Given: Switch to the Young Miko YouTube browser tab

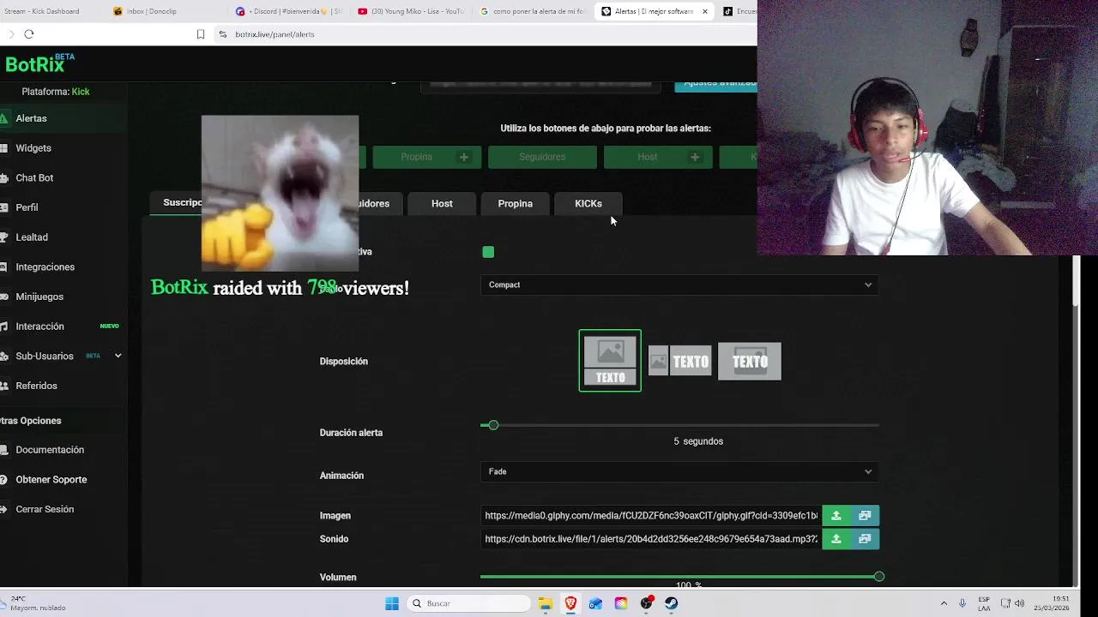Looking at the screenshot, I should click(x=412, y=11).
